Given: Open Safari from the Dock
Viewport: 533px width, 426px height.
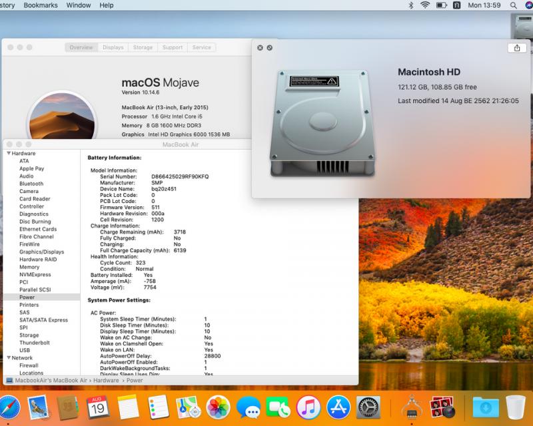Looking at the screenshot, I should click(9, 407).
